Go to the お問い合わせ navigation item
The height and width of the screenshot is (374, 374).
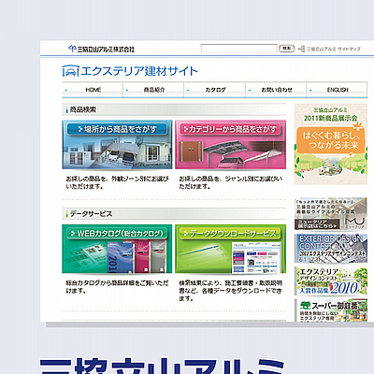point(276,90)
